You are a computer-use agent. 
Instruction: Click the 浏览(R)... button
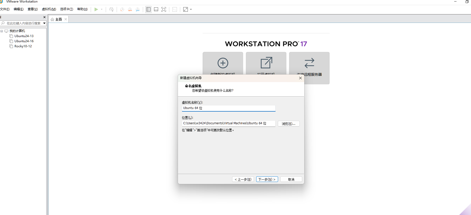point(288,124)
